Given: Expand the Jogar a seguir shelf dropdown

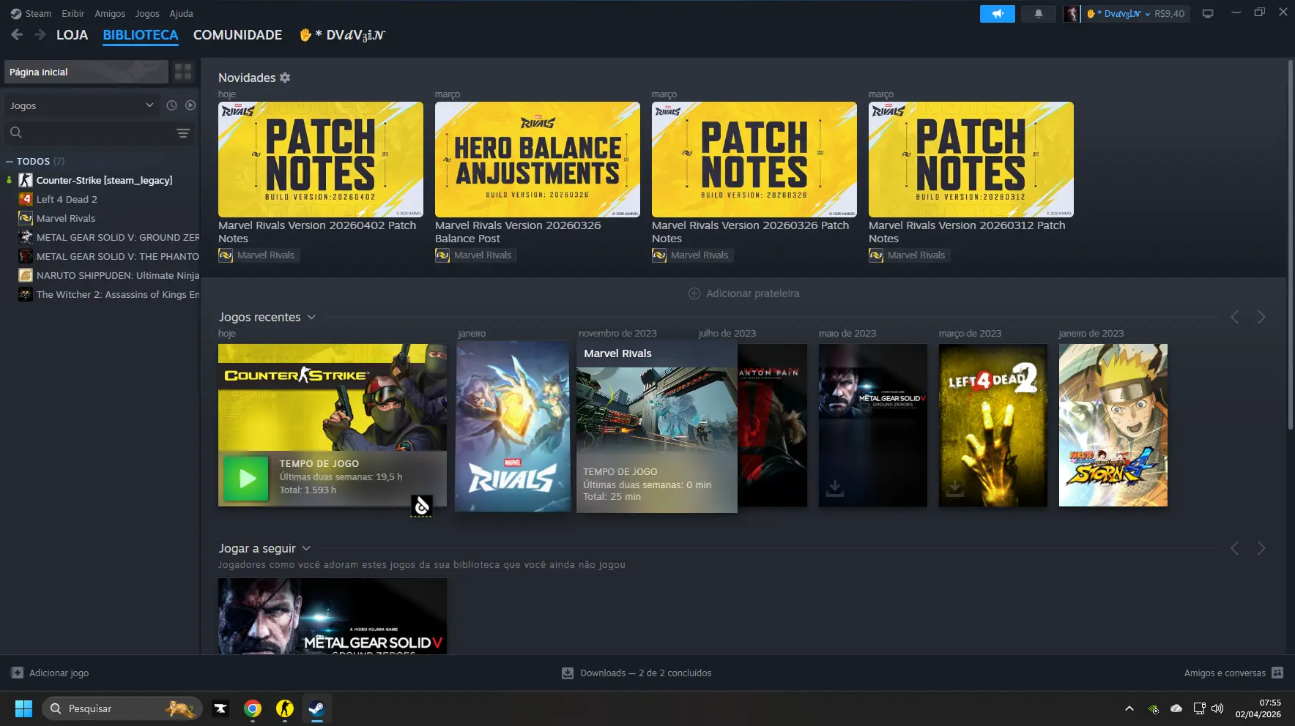Looking at the screenshot, I should tap(306, 548).
